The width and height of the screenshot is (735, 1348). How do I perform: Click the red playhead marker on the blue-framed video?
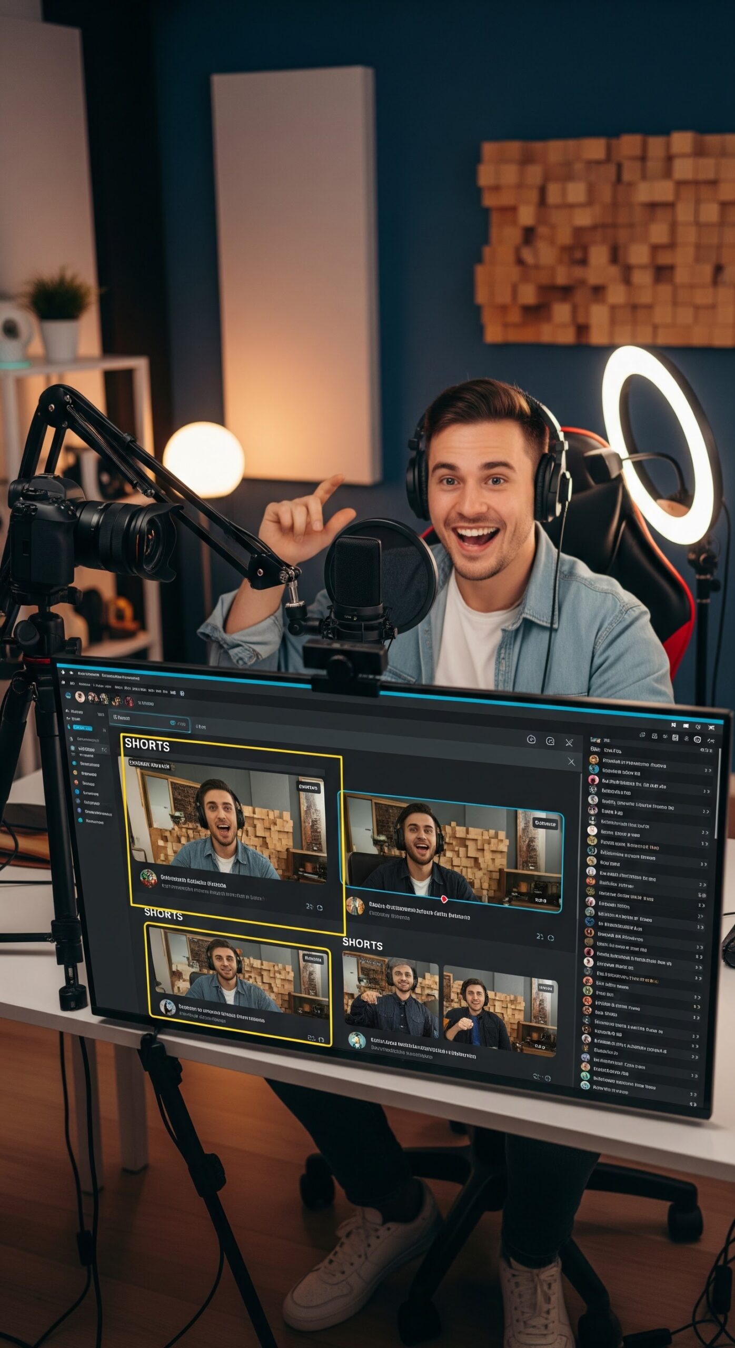444,899
